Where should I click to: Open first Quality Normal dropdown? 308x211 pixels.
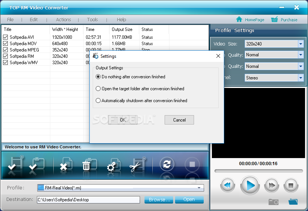(301, 55)
